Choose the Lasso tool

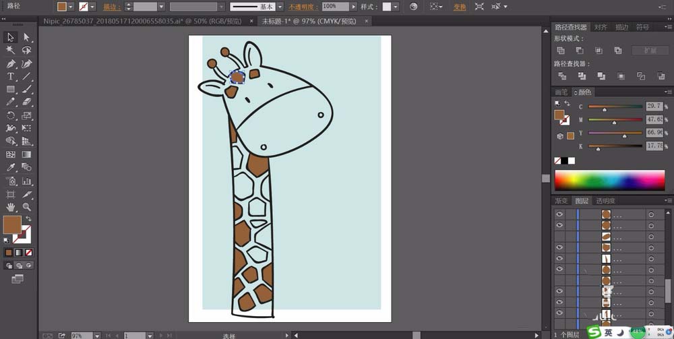click(x=27, y=51)
